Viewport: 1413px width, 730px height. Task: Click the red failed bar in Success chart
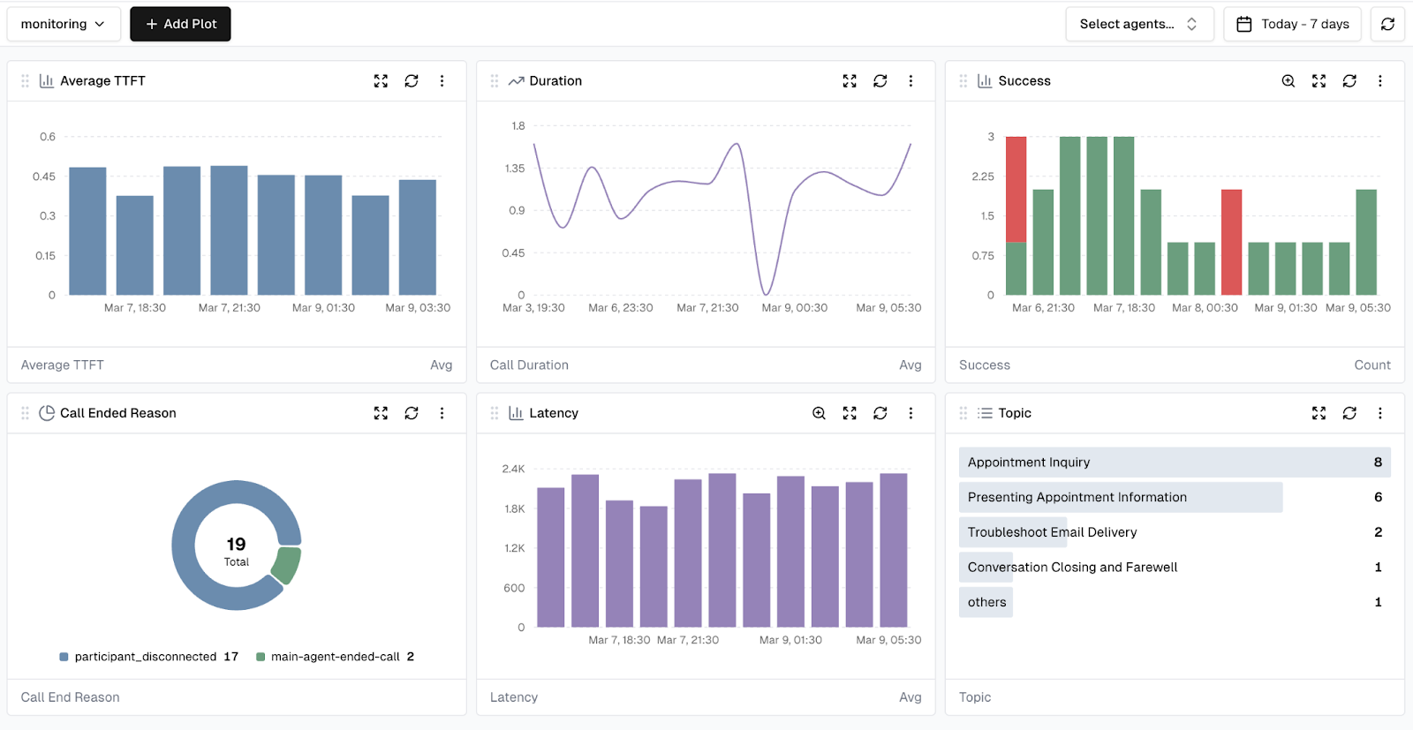click(1231, 241)
